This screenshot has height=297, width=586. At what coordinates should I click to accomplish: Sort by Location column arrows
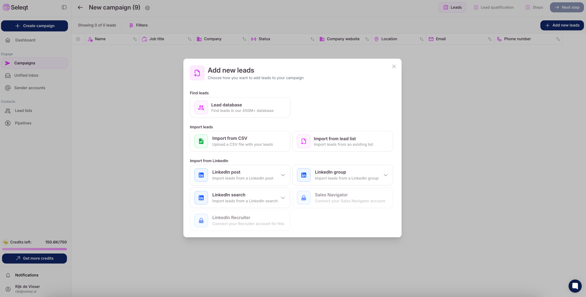pyautogui.click(x=421, y=39)
